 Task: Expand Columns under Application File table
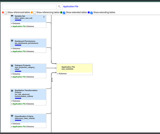pos(62,73)
